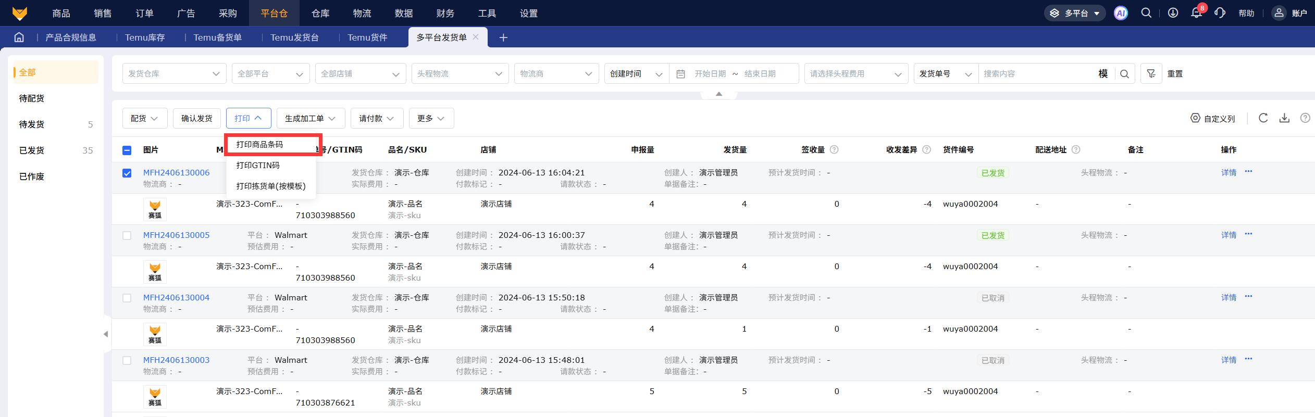Click the add new tab plus icon
Image resolution: width=1315 pixels, height=417 pixels.
pos(503,37)
